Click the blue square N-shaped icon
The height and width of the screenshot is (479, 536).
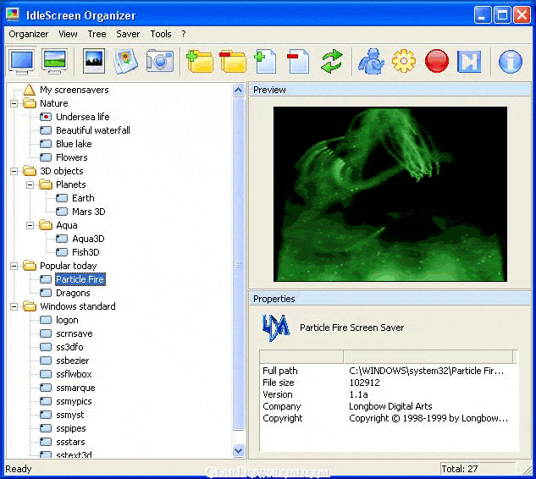469,62
